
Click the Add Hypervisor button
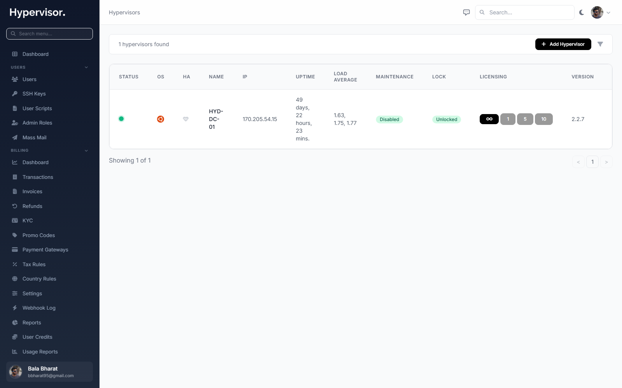point(563,44)
